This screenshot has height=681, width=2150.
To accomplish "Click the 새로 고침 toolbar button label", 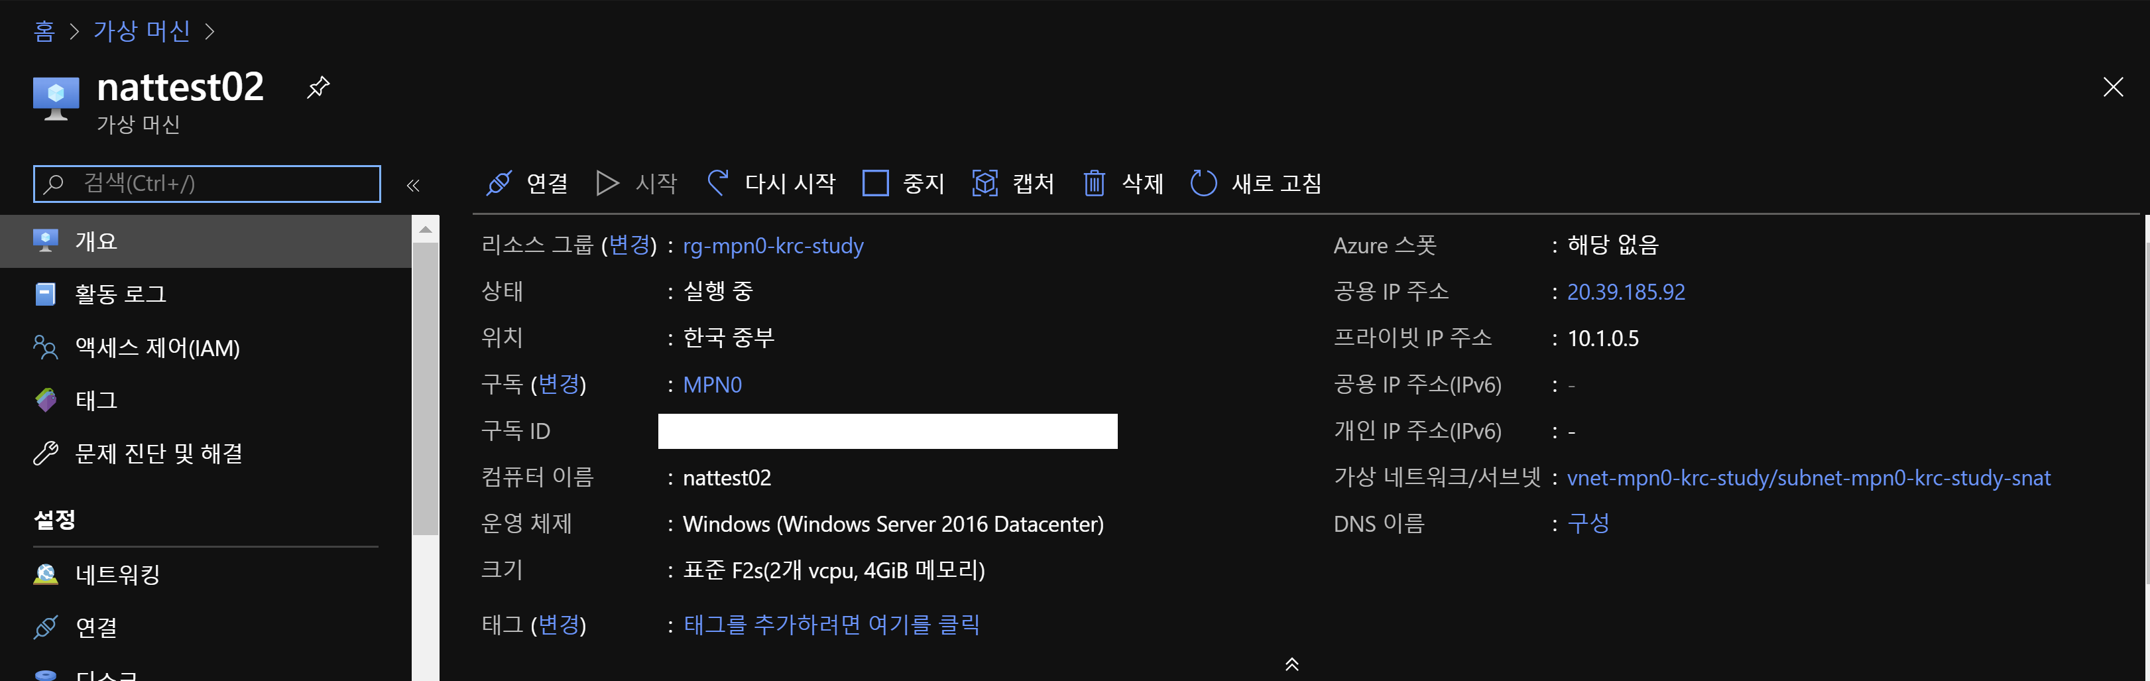I will tap(1277, 183).
